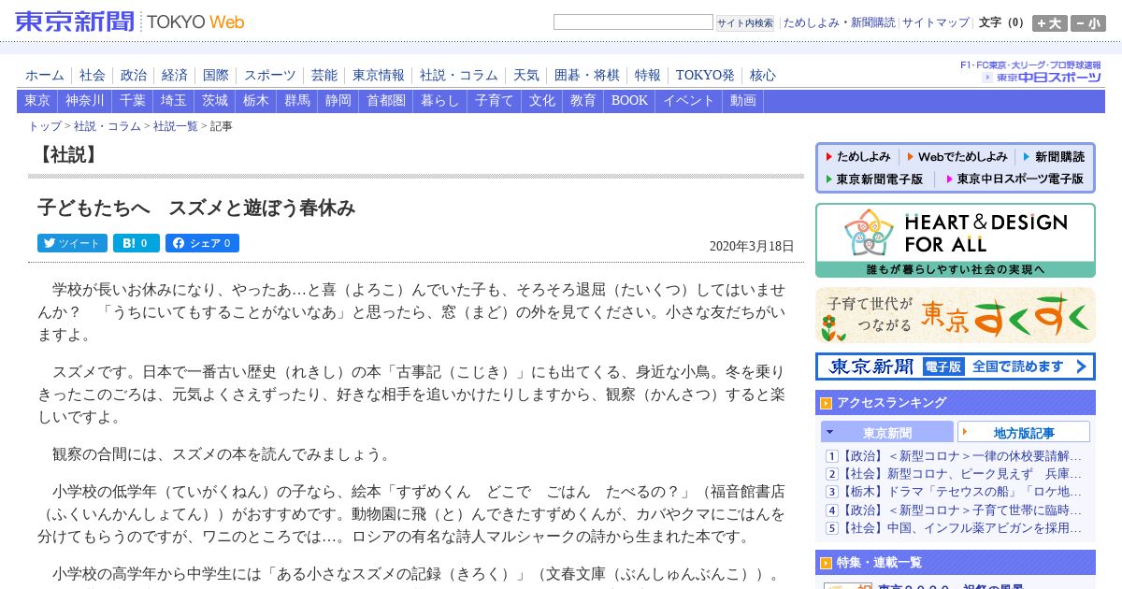
Task: Open 子育て in the blue bar
Action: (495, 101)
